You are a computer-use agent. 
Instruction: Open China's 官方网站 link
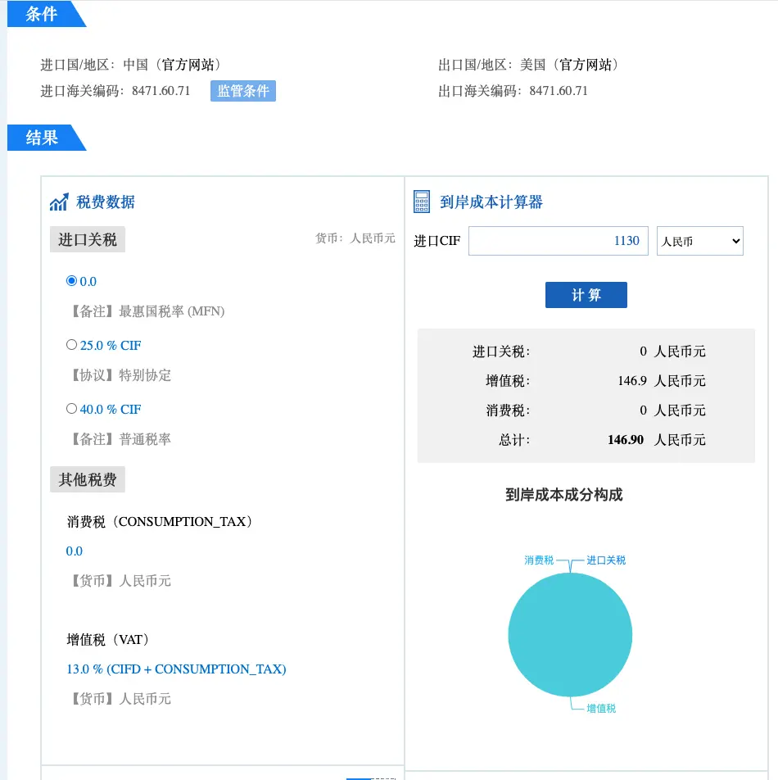point(192,65)
